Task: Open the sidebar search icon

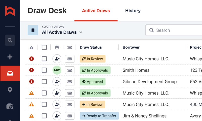Action: tap(10, 40)
